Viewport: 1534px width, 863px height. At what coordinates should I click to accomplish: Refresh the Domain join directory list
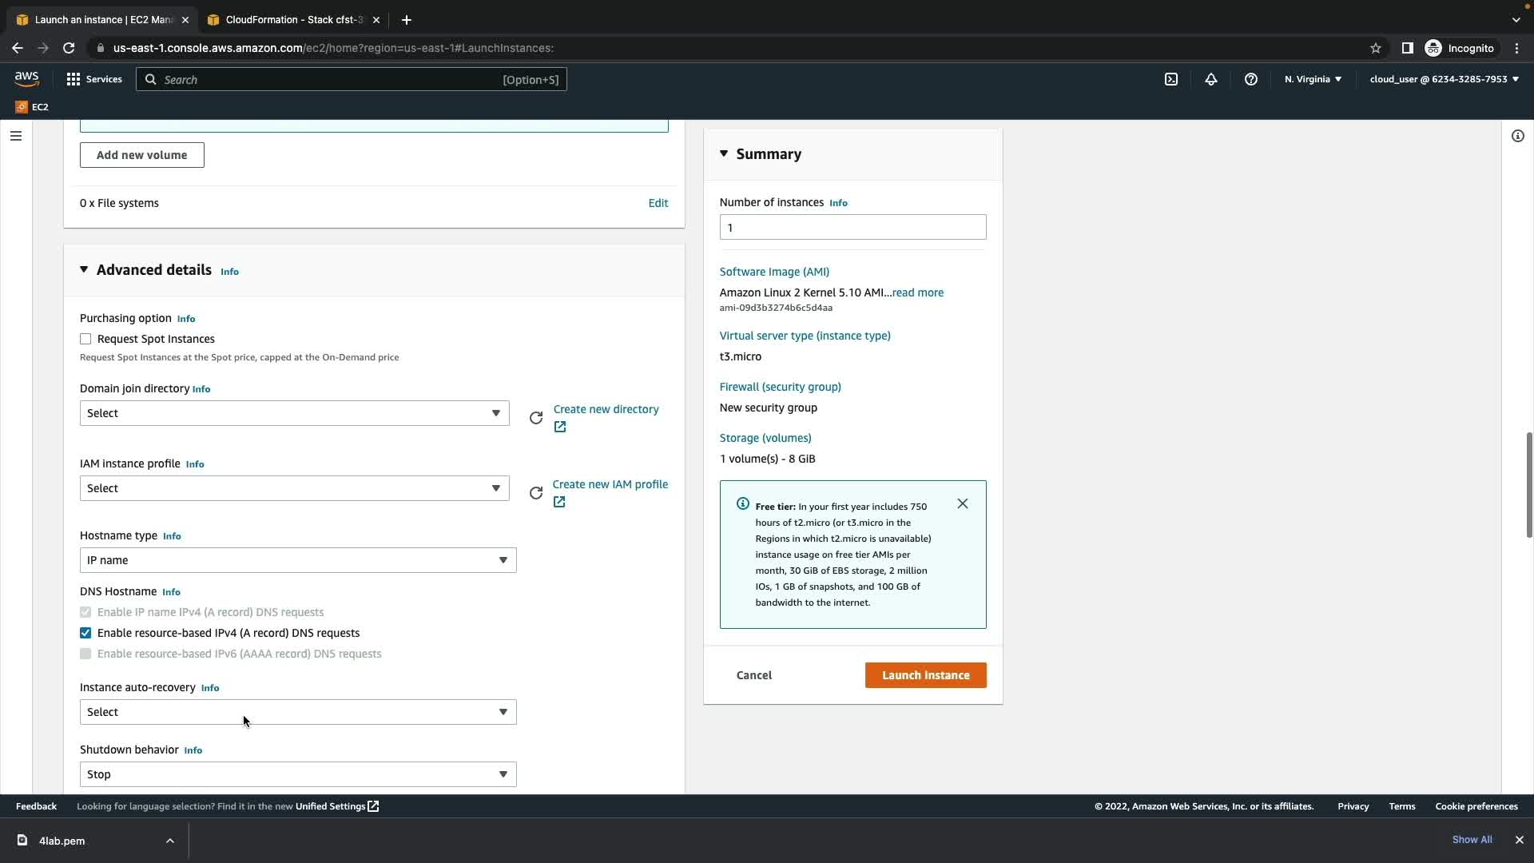[x=536, y=418]
